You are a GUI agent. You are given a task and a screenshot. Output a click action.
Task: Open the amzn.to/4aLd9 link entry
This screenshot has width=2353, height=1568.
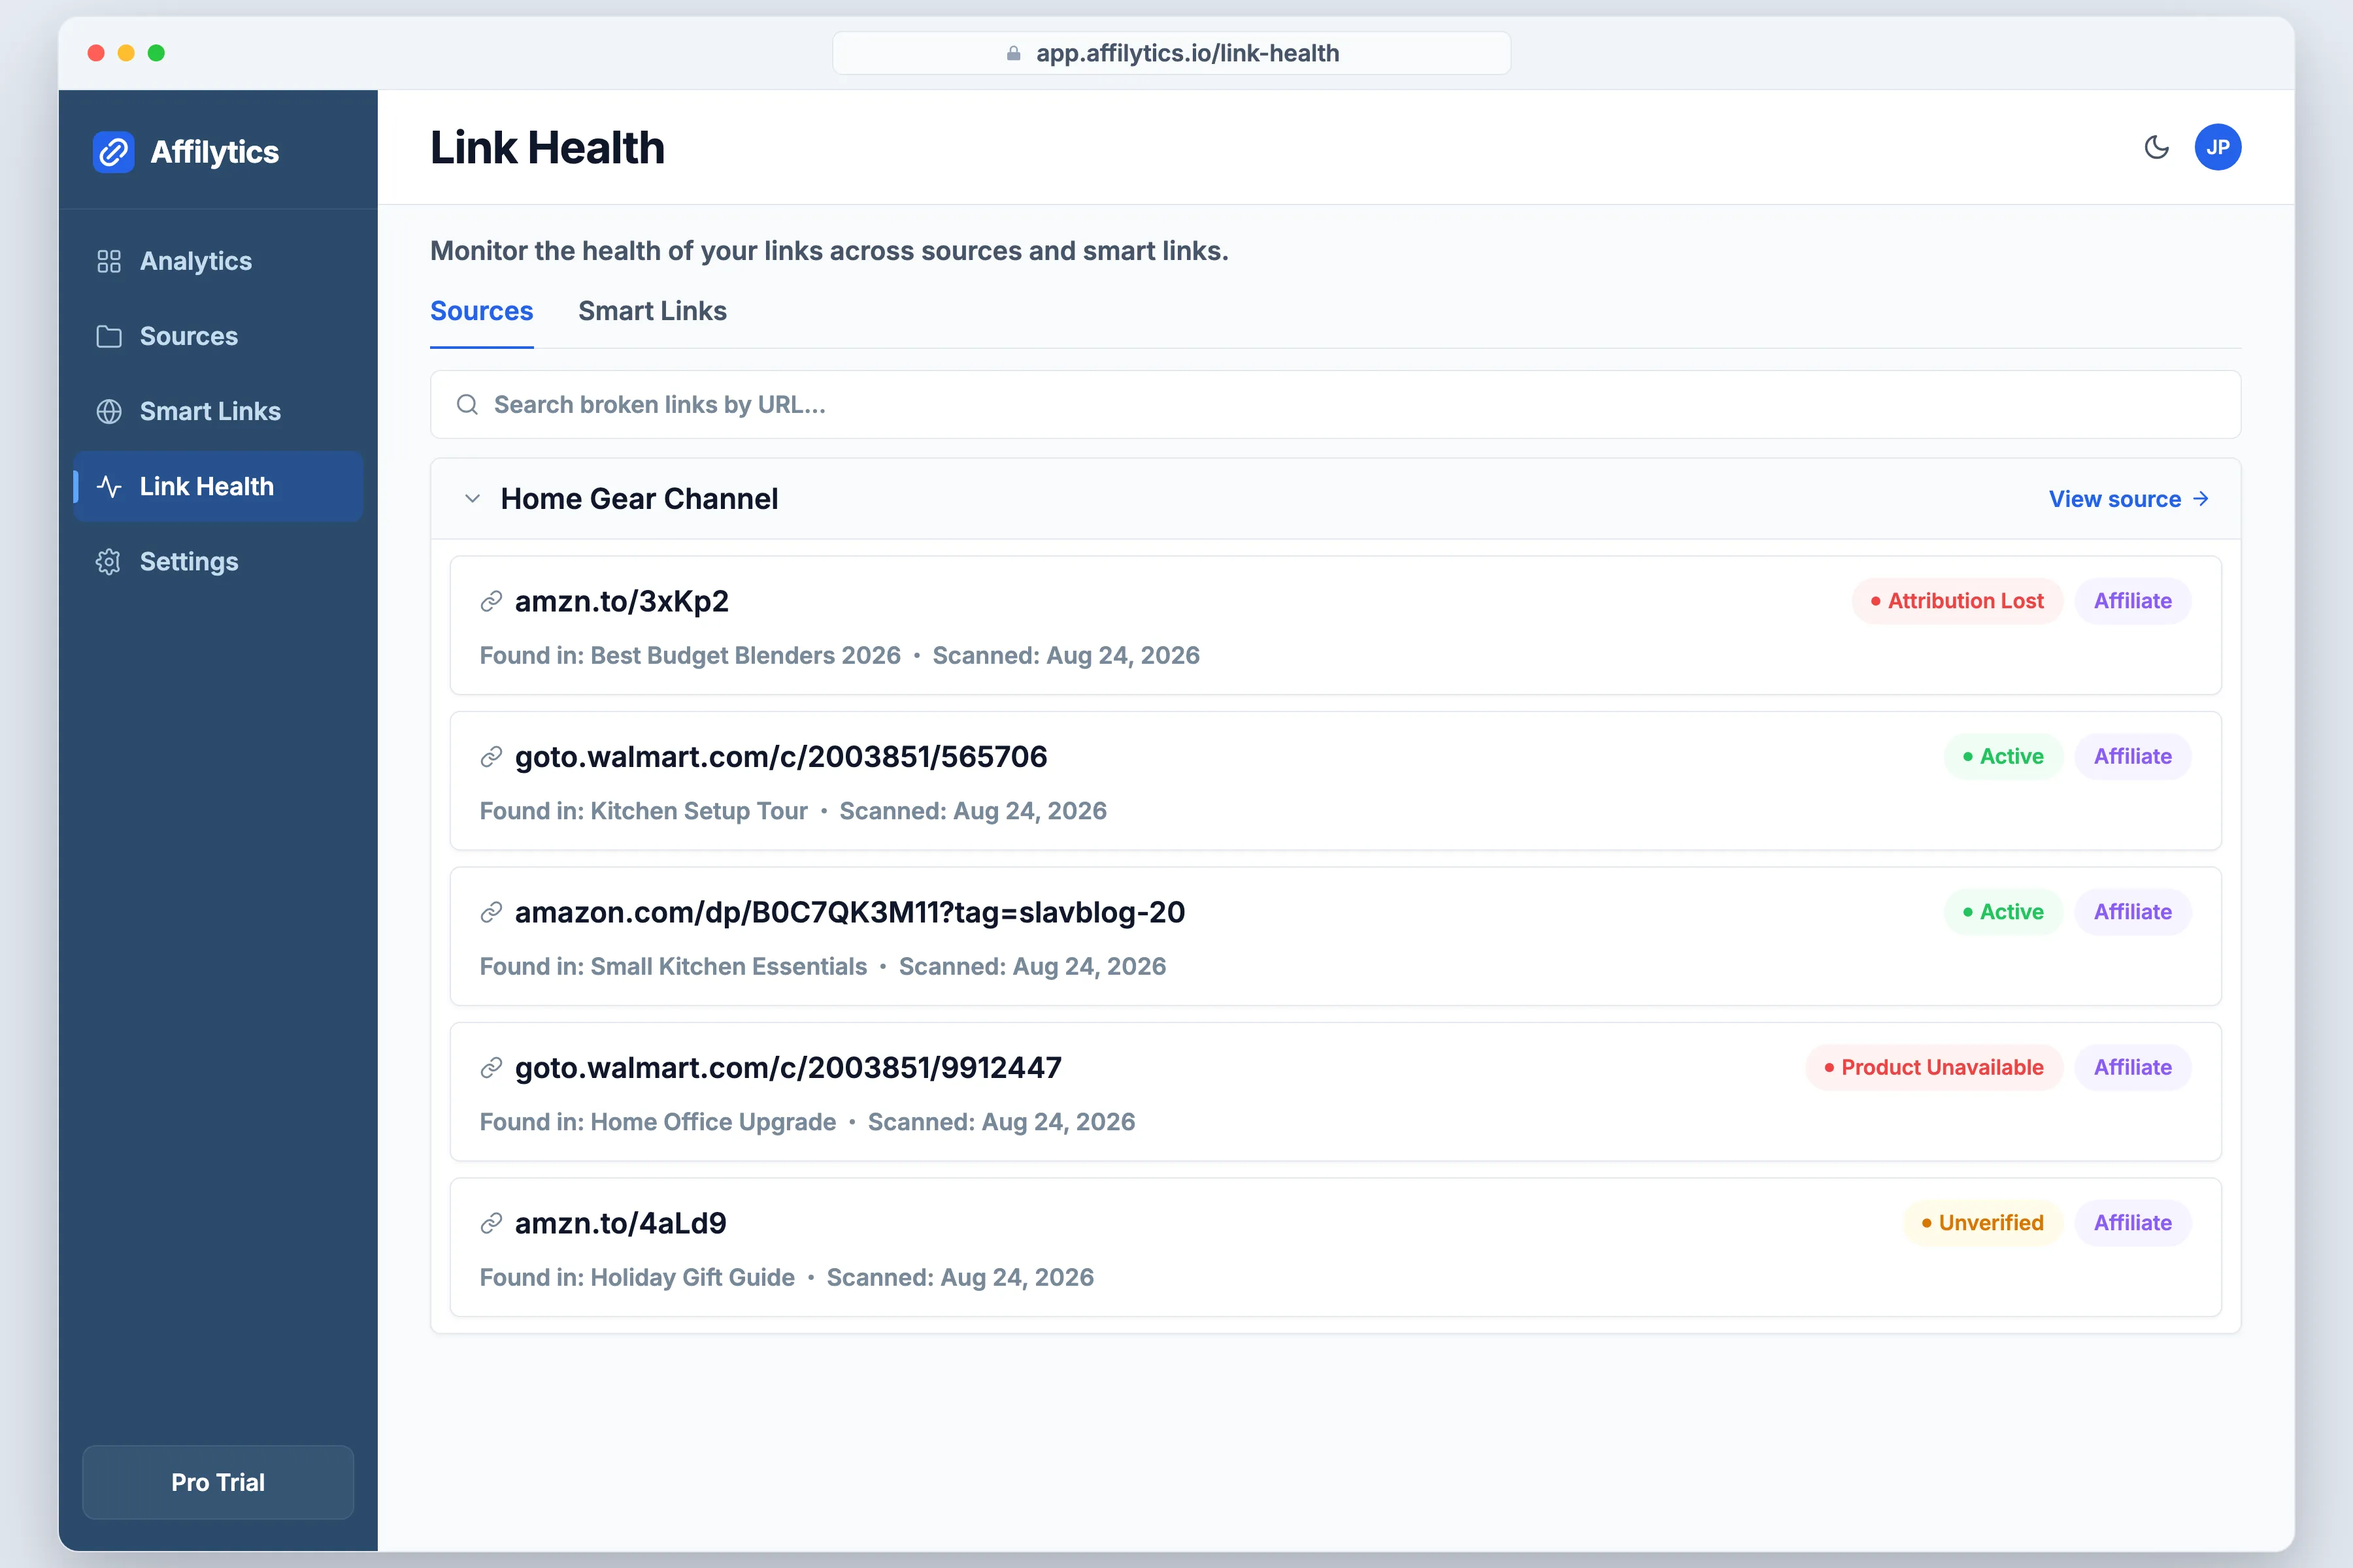(x=1335, y=1247)
